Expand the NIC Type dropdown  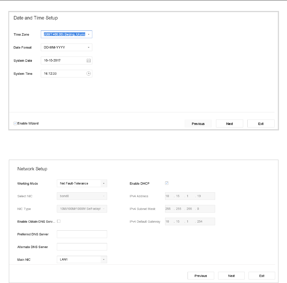pos(104,209)
